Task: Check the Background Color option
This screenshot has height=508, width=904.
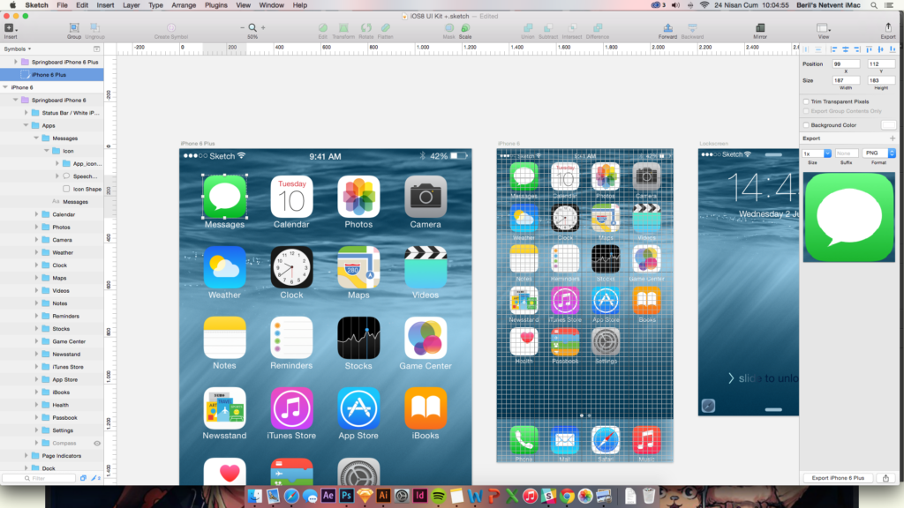Action: tap(806, 125)
